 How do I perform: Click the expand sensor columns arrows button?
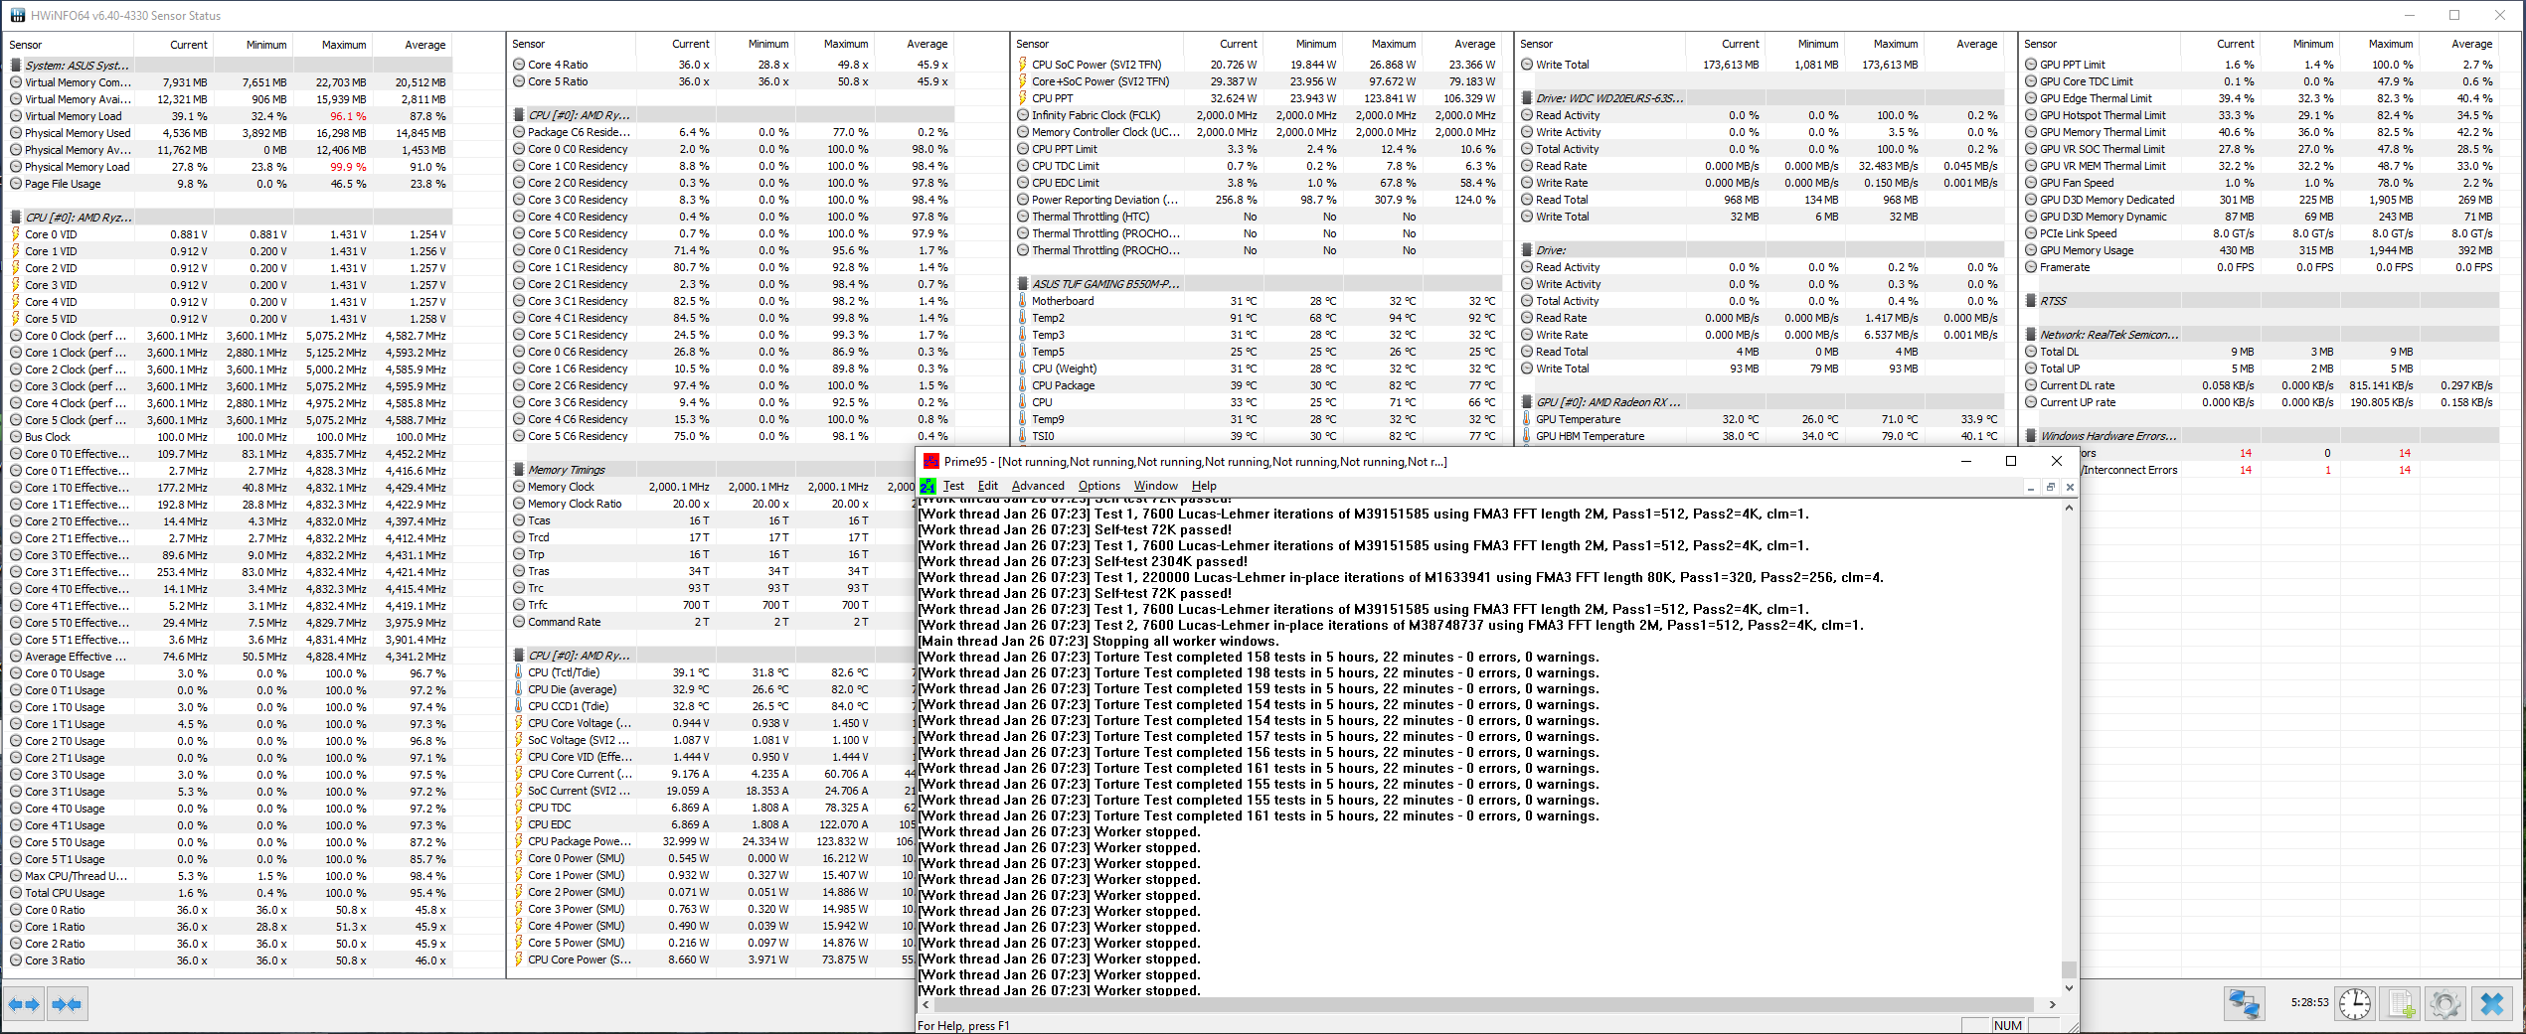point(24,1004)
